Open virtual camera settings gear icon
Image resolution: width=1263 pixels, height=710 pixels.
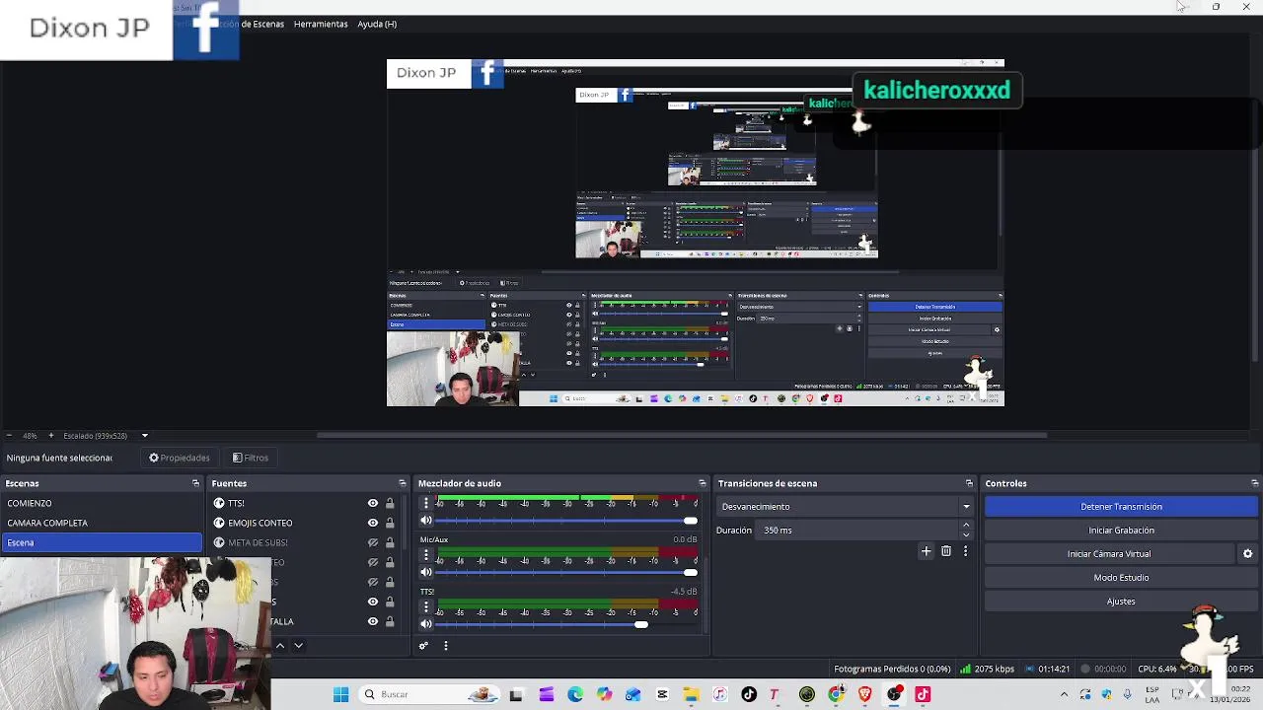(1247, 554)
